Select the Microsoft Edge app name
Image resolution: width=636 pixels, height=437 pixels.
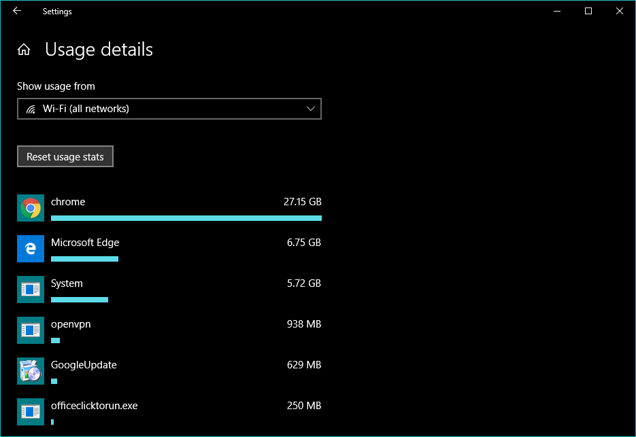(85, 243)
